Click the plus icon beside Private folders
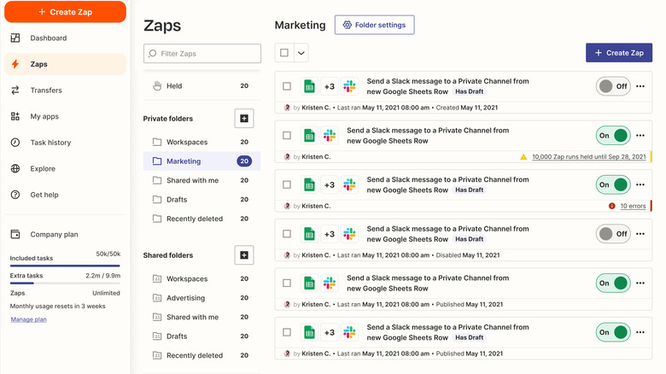This screenshot has width=666, height=374. pyautogui.click(x=243, y=119)
